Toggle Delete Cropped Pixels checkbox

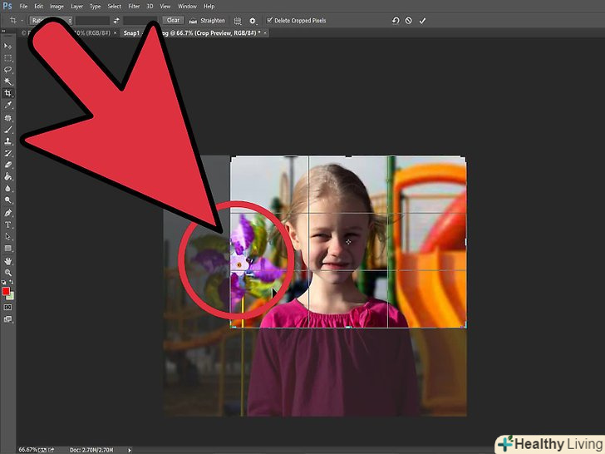tap(269, 20)
